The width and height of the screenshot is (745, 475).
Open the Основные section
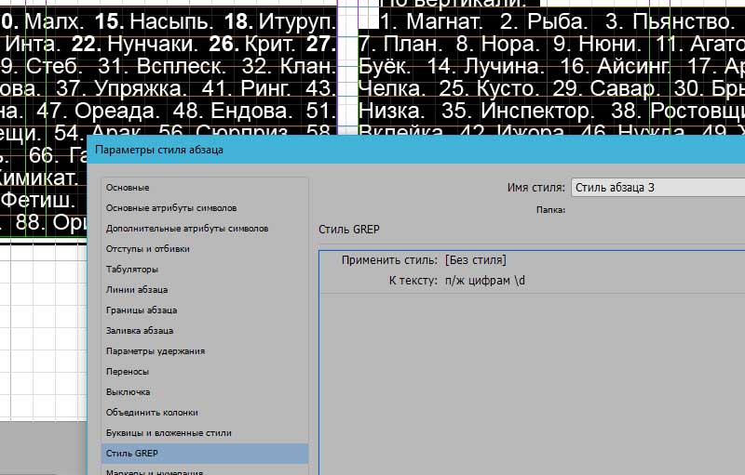(x=128, y=188)
